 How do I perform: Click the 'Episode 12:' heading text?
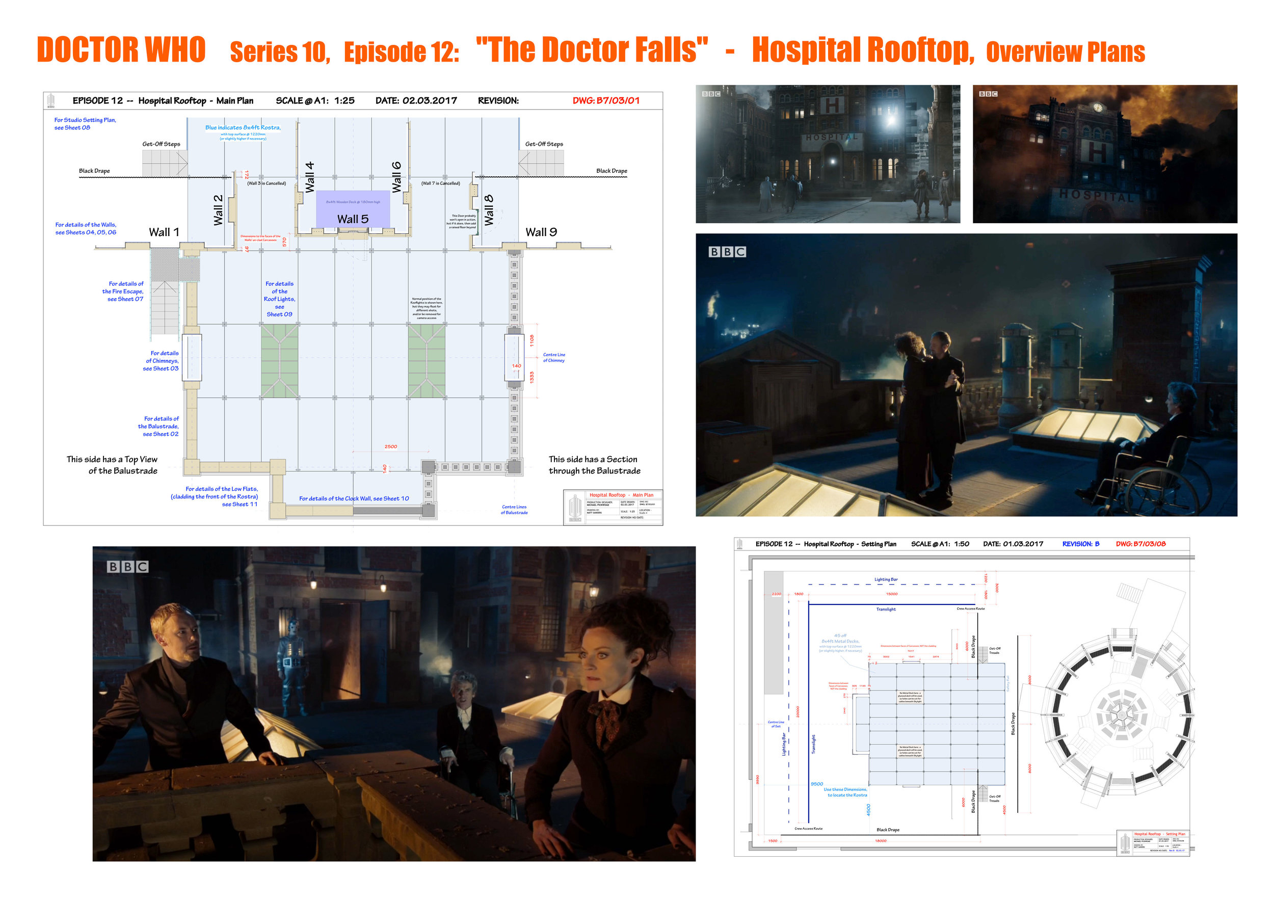click(402, 52)
